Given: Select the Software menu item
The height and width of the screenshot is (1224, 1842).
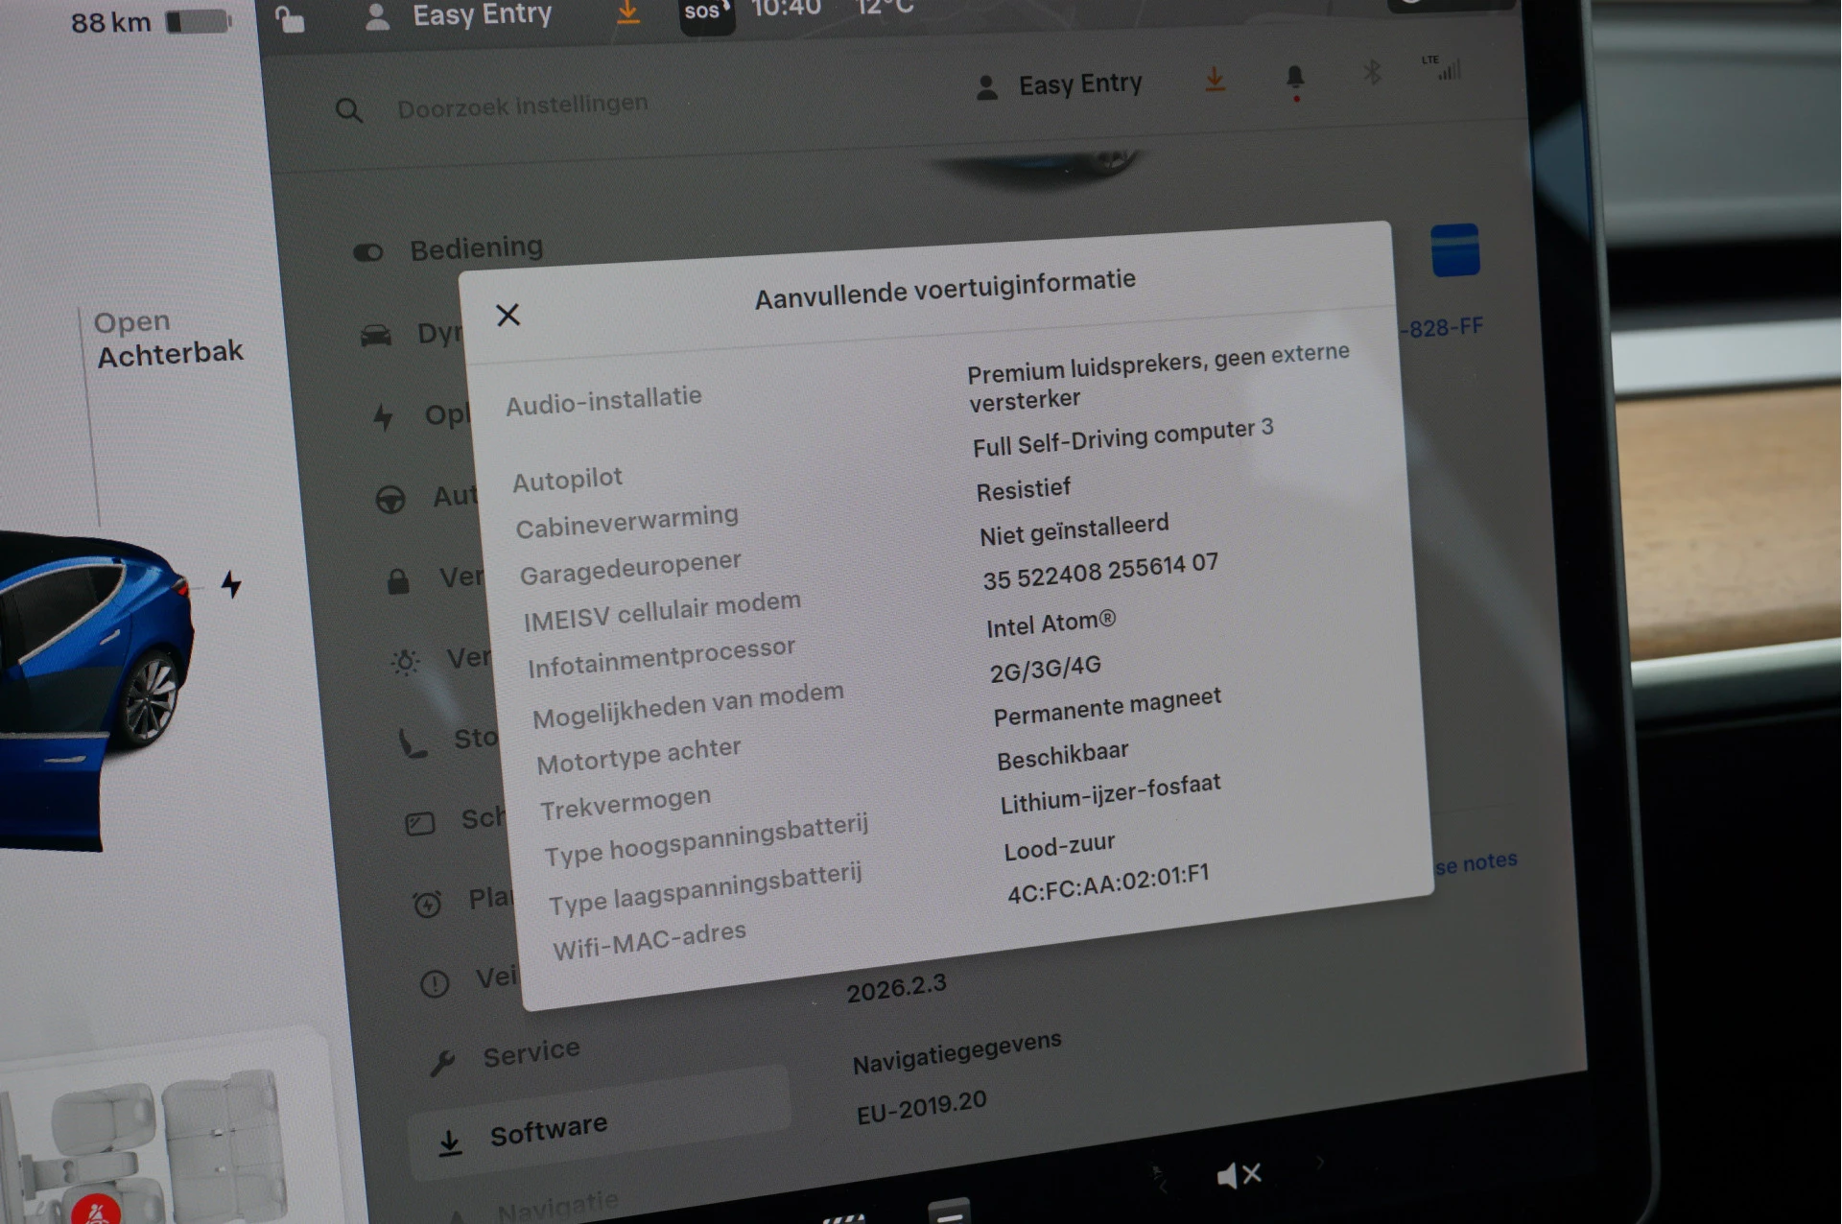Looking at the screenshot, I should coord(547,1132).
